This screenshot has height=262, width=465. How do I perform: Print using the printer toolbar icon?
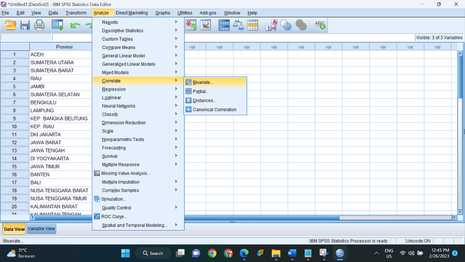coord(40,25)
